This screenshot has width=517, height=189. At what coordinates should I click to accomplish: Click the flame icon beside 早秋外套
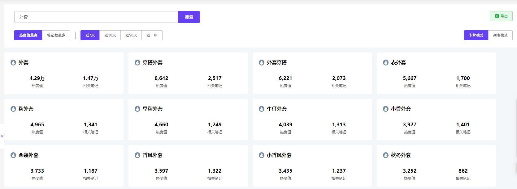pyautogui.click(x=137, y=109)
